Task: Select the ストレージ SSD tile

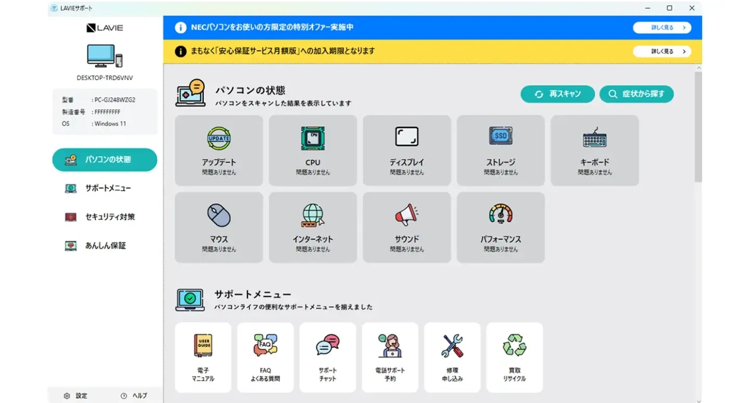Action: [501, 150]
